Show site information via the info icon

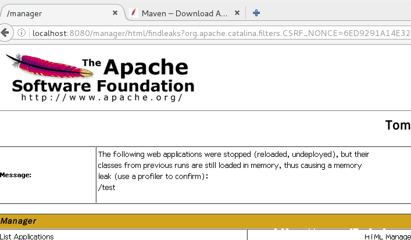click(22, 33)
